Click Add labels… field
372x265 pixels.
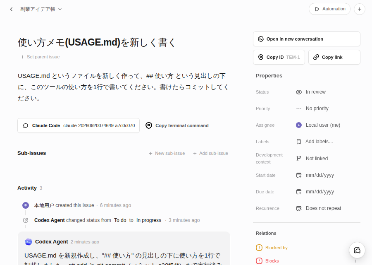coord(315,142)
